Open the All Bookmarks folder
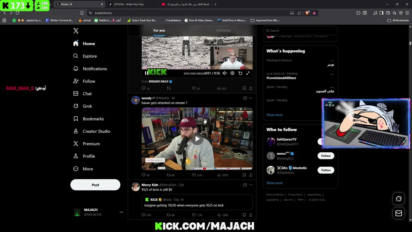The height and width of the screenshot is (232, 412). click(398, 20)
